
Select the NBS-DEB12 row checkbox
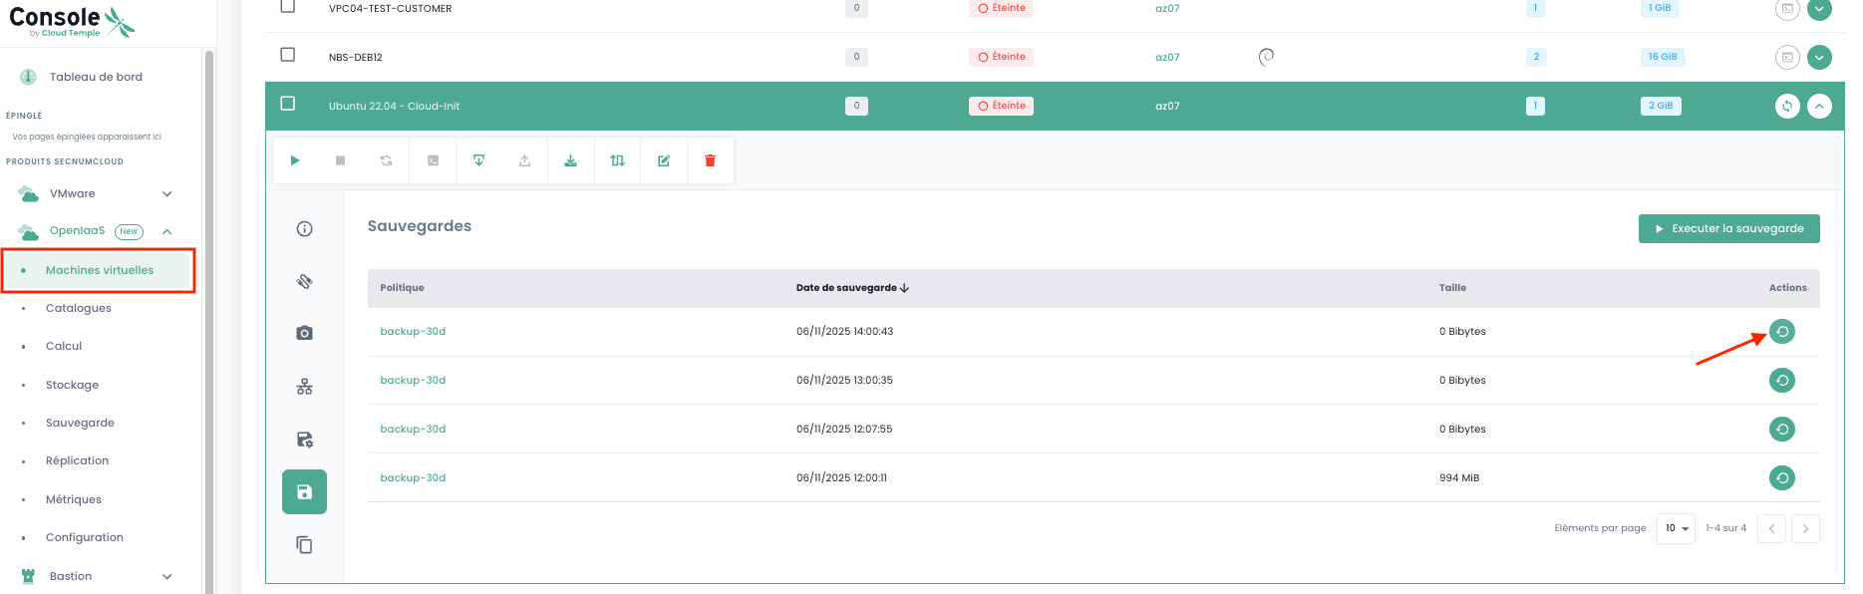click(288, 55)
